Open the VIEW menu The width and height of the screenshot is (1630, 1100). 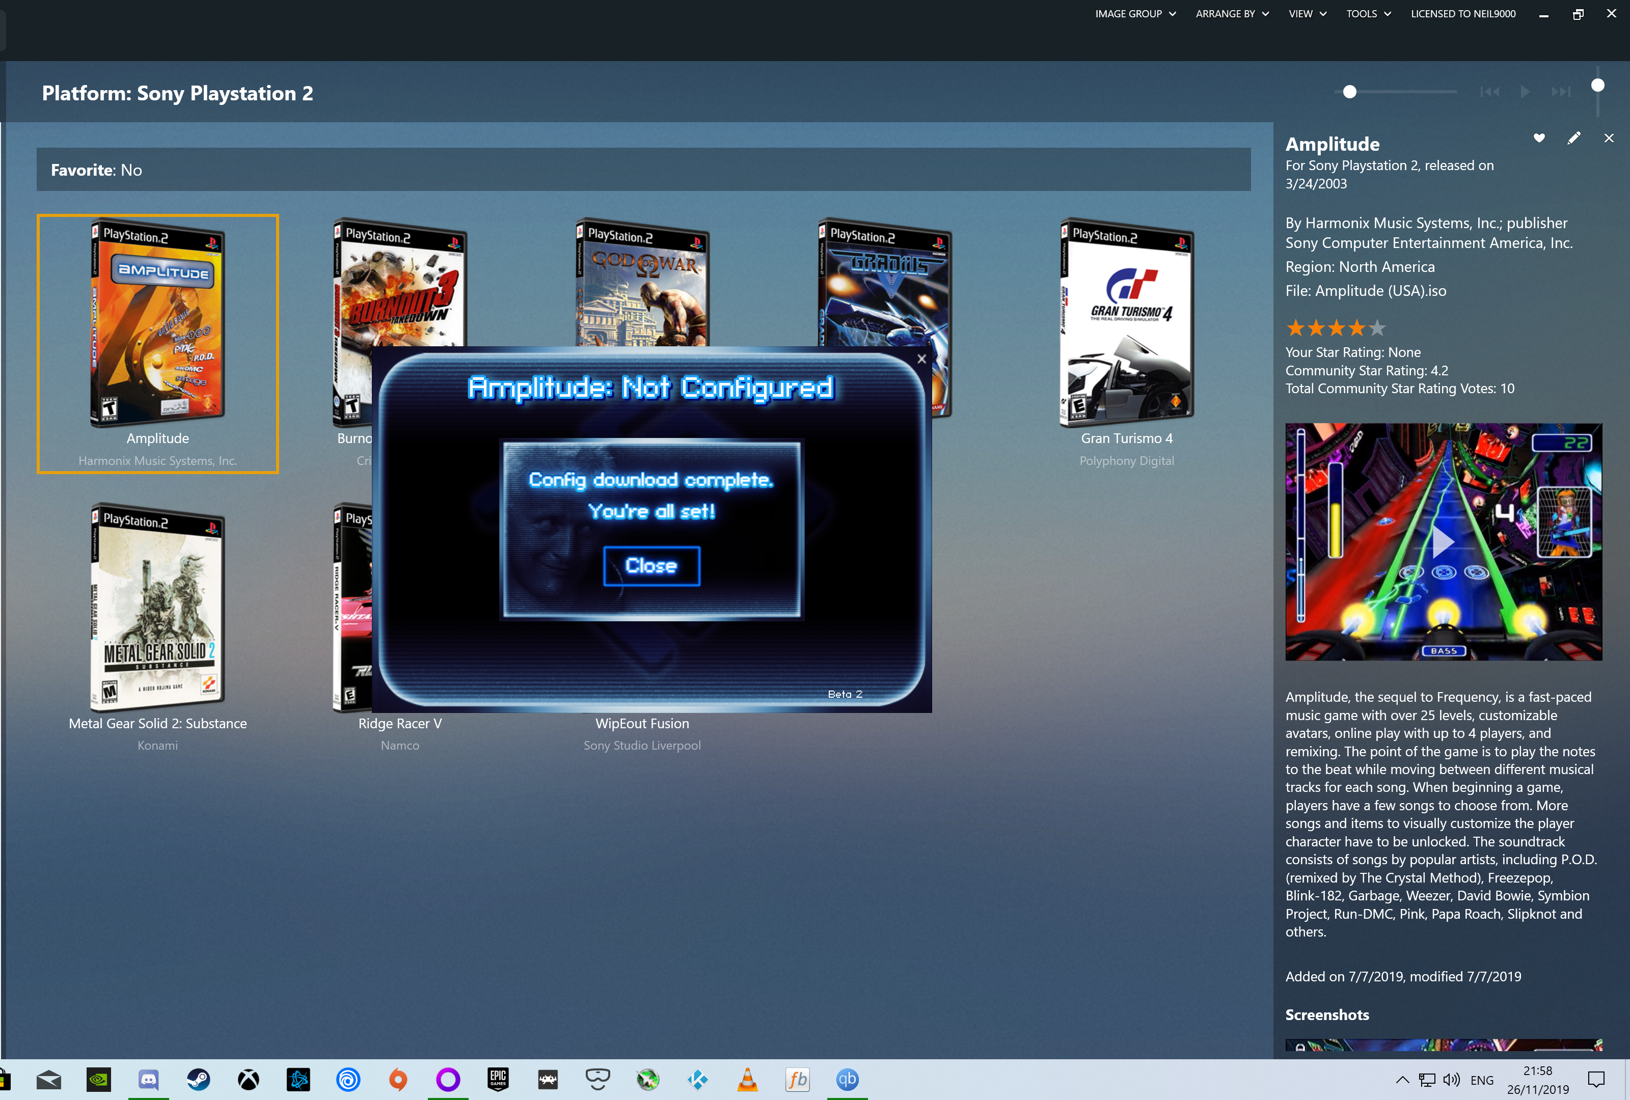(1308, 14)
